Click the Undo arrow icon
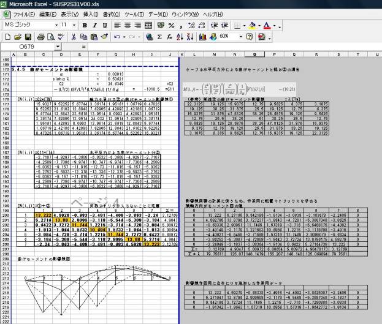382x324 pixels. pos(117,37)
